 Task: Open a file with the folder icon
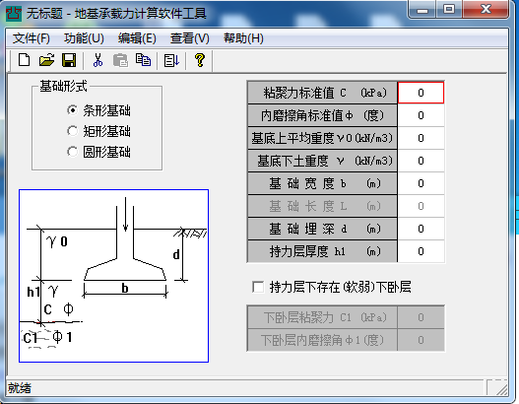tap(46, 60)
